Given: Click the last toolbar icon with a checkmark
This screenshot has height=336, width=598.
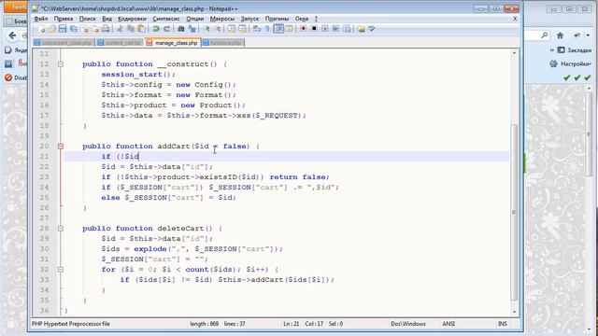Looking at the screenshot, I should [x=372, y=29].
